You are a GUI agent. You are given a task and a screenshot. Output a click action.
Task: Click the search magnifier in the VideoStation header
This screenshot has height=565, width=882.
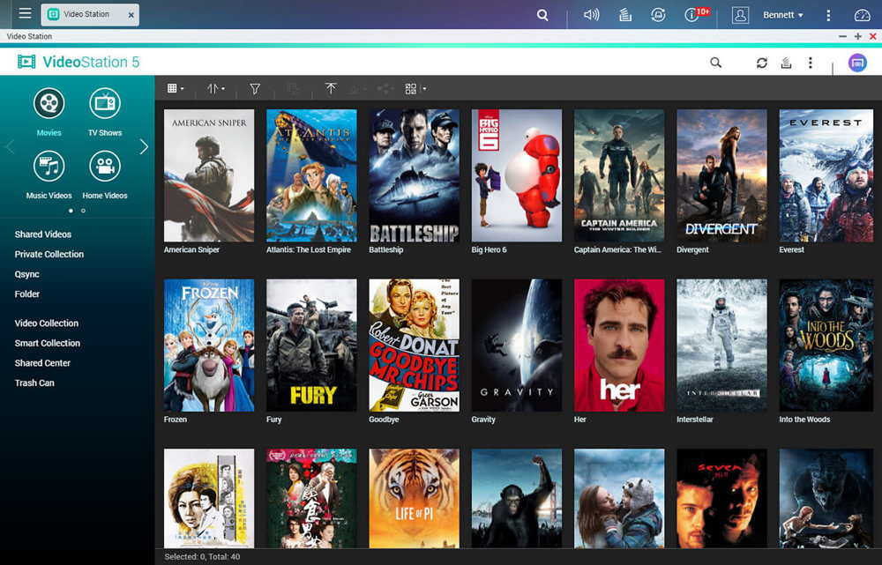coord(715,63)
